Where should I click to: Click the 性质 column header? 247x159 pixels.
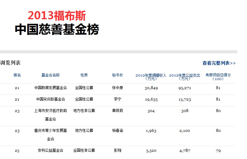tap(84, 75)
